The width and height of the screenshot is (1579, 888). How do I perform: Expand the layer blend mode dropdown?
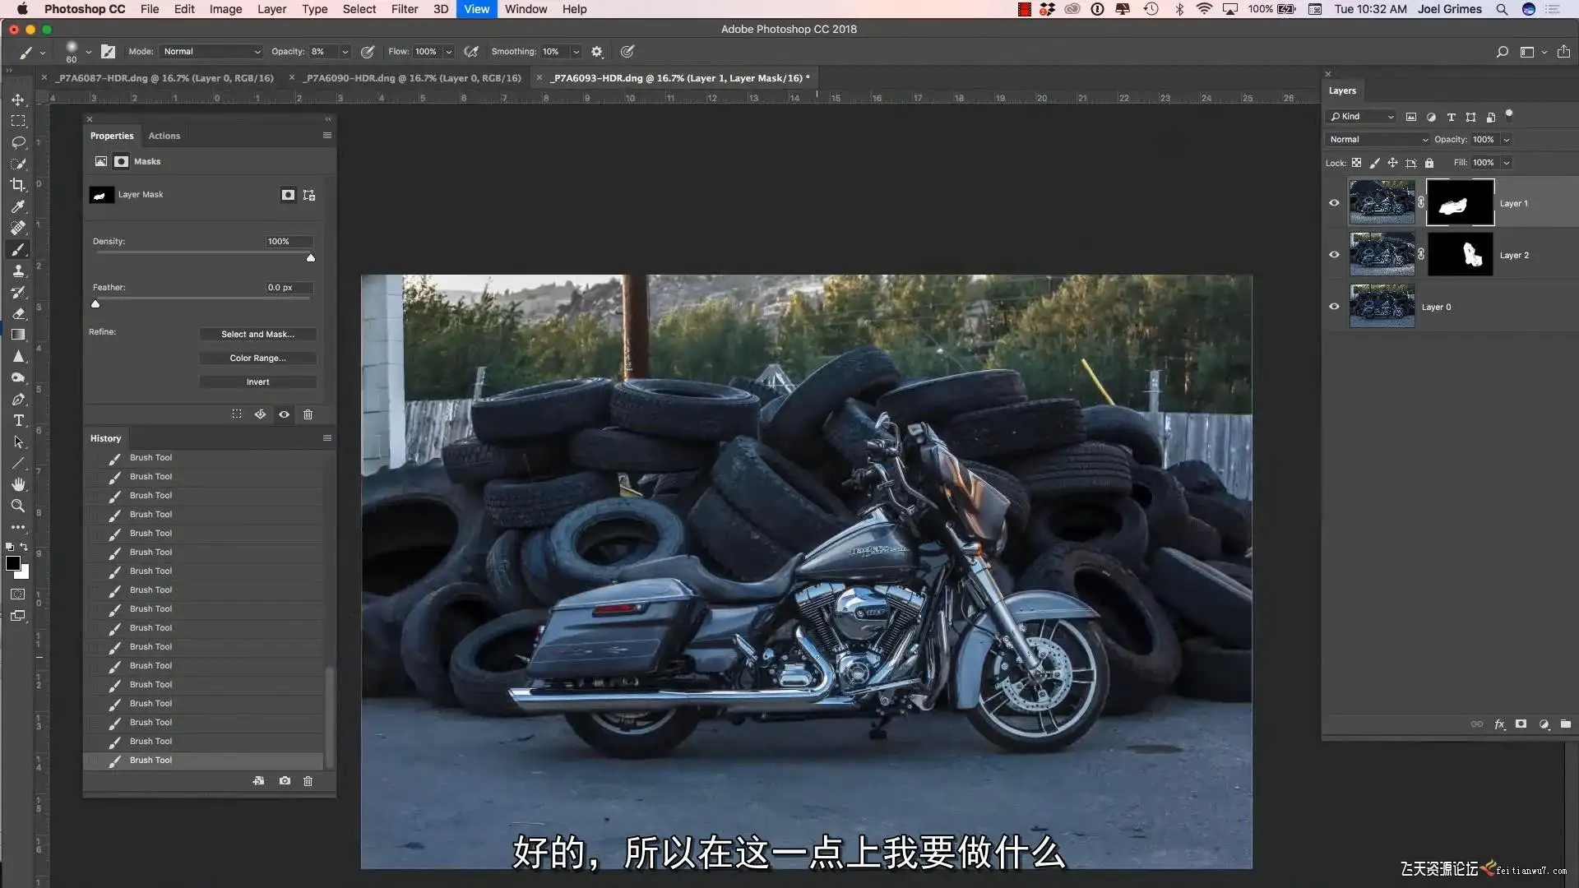click(x=1378, y=139)
